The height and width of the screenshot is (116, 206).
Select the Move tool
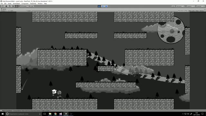[x=6, y=6]
